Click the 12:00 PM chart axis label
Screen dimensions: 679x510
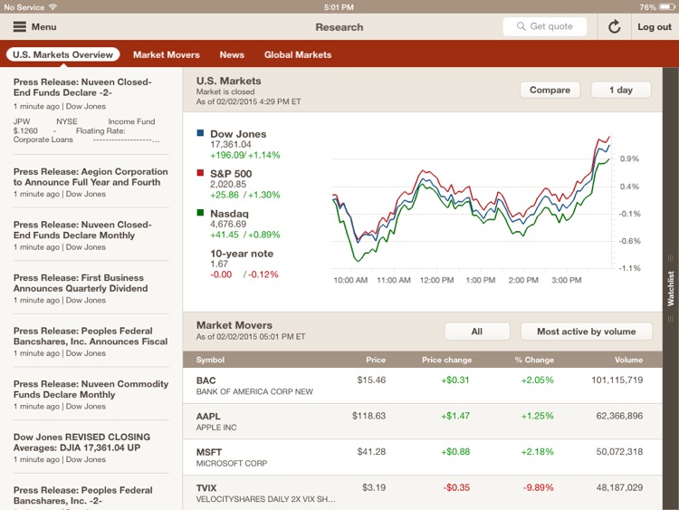pyautogui.click(x=436, y=280)
